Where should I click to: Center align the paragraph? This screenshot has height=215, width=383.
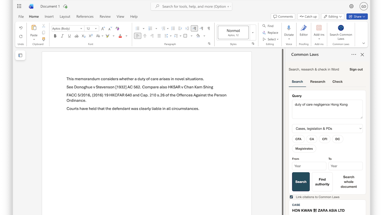[x=145, y=36]
